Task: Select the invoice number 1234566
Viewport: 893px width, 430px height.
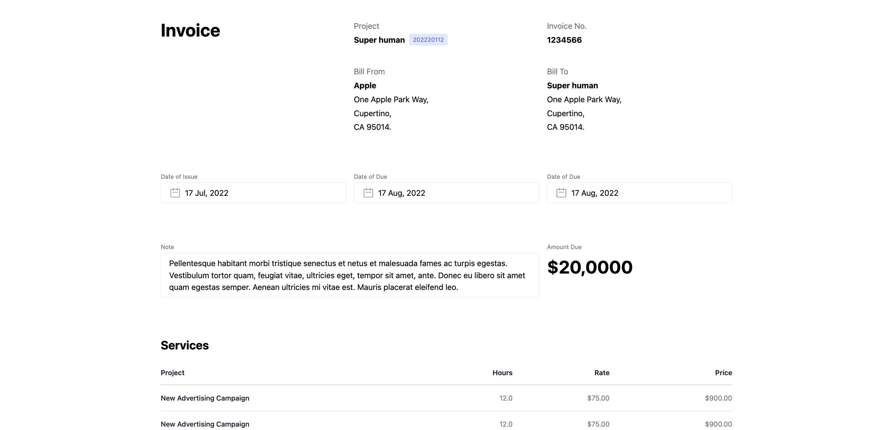Action: click(x=564, y=40)
